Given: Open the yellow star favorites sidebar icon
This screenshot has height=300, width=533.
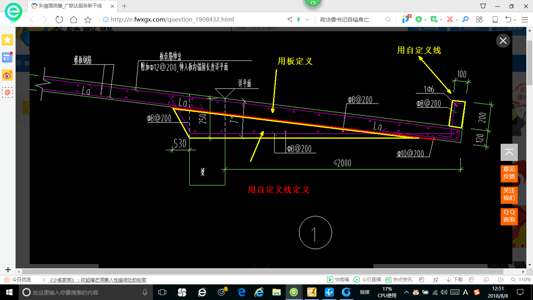Looking at the screenshot, I should pos(7,40).
